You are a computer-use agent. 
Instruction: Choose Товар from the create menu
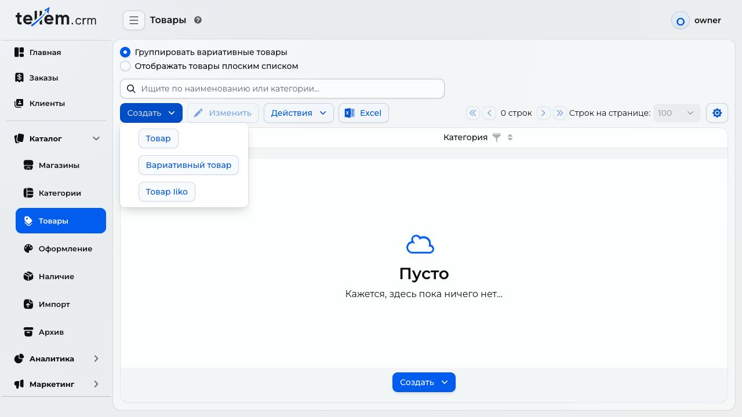click(x=158, y=138)
